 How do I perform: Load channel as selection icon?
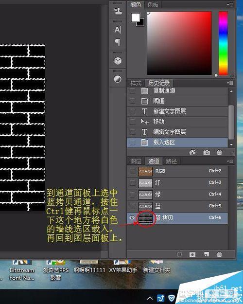coord(179,254)
